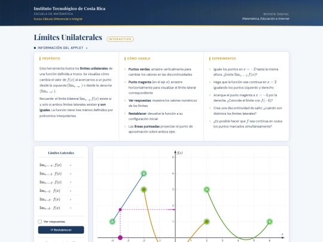Image resolution: width=323 pixels, height=242 pixels.
Task: Click the INTERACTIVO badge
Action: click(x=120, y=39)
